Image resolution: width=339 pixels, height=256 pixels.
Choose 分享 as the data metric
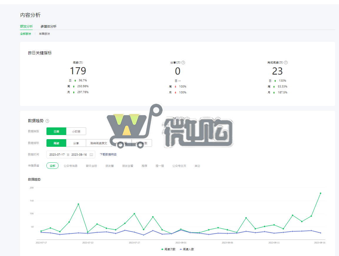[76, 143]
